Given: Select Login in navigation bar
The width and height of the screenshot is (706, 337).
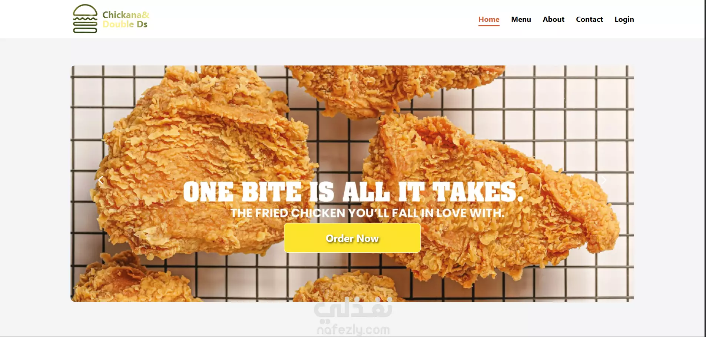Looking at the screenshot, I should [x=624, y=19].
